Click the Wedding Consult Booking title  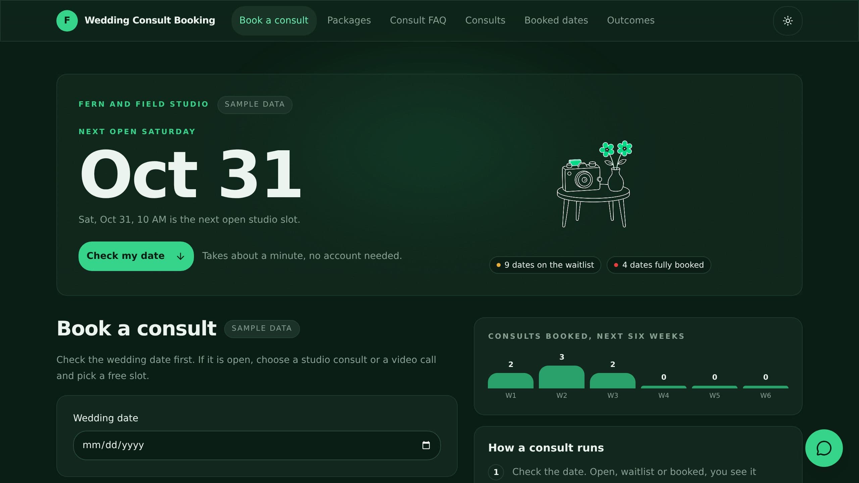click(x=150, y=20)
